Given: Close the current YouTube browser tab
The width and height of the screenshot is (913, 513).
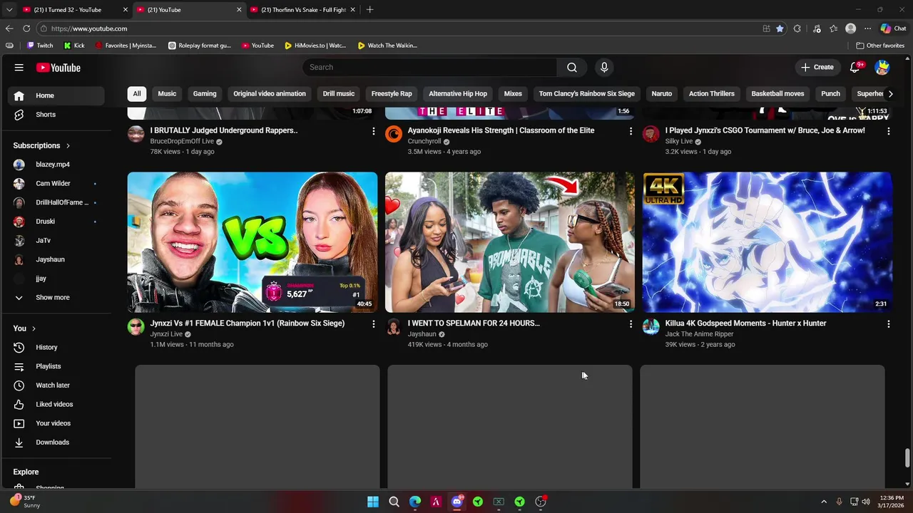Looking at the screenshot, I should click(x=239, y=10).
